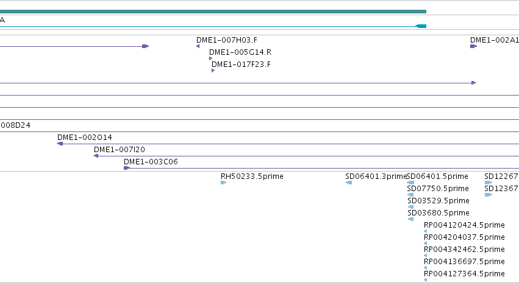Select the RP004136697.5prime label

[464, 262]
